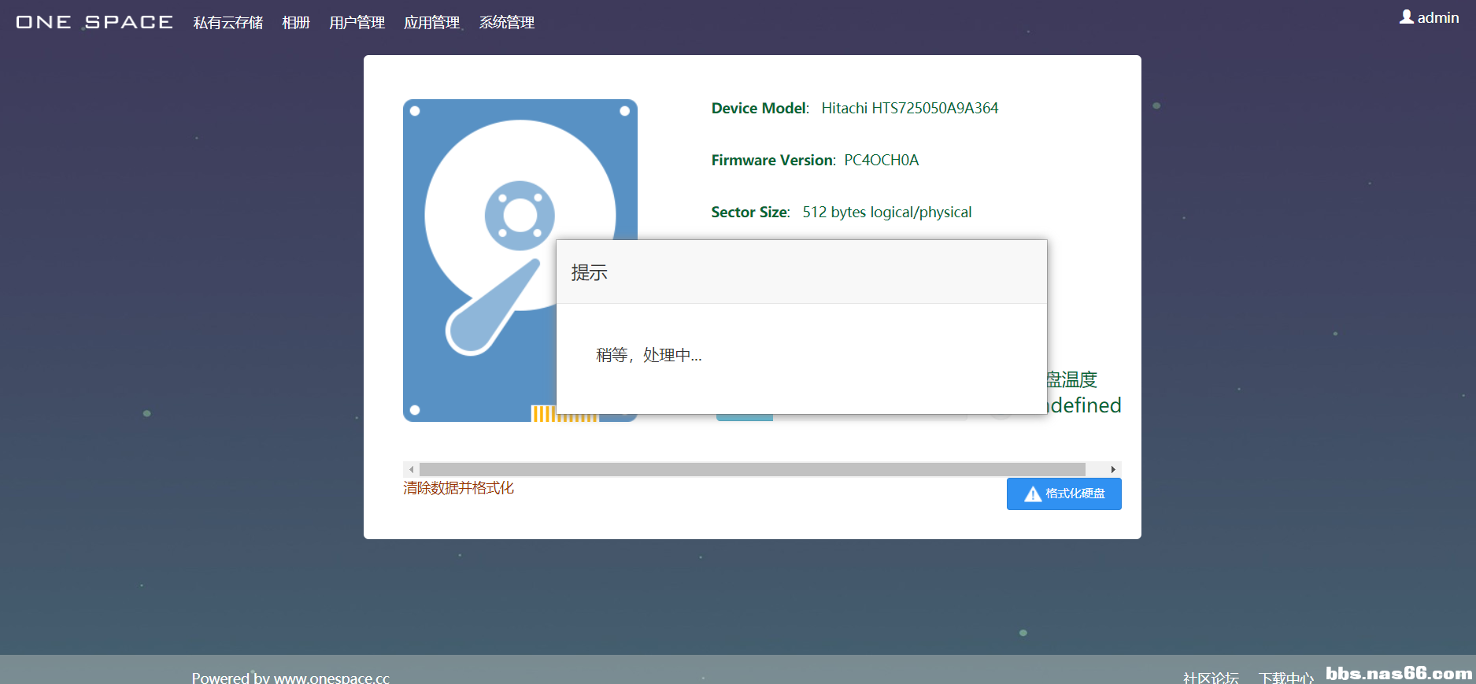Screen dimensions: 1476x684
Task: Click the PC4OCH0A firmware value
Action: point(882,161)
